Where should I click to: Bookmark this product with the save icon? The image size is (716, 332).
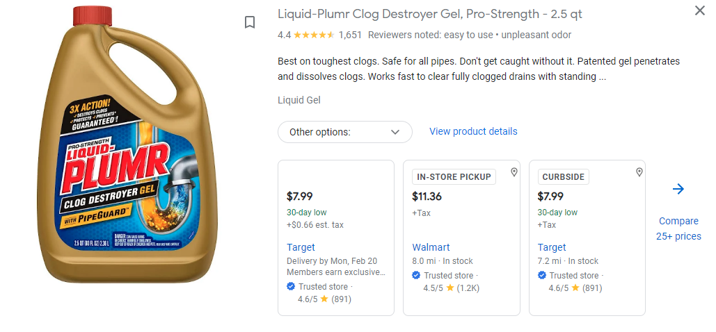pyautogui.click(x=250, y=22)
